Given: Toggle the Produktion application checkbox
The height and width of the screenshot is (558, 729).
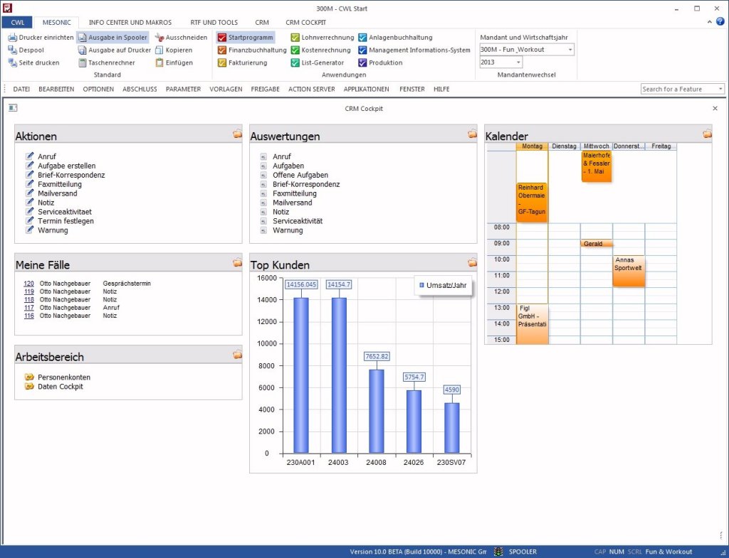Looking at the screenshot, I should [x=363, y=63].
